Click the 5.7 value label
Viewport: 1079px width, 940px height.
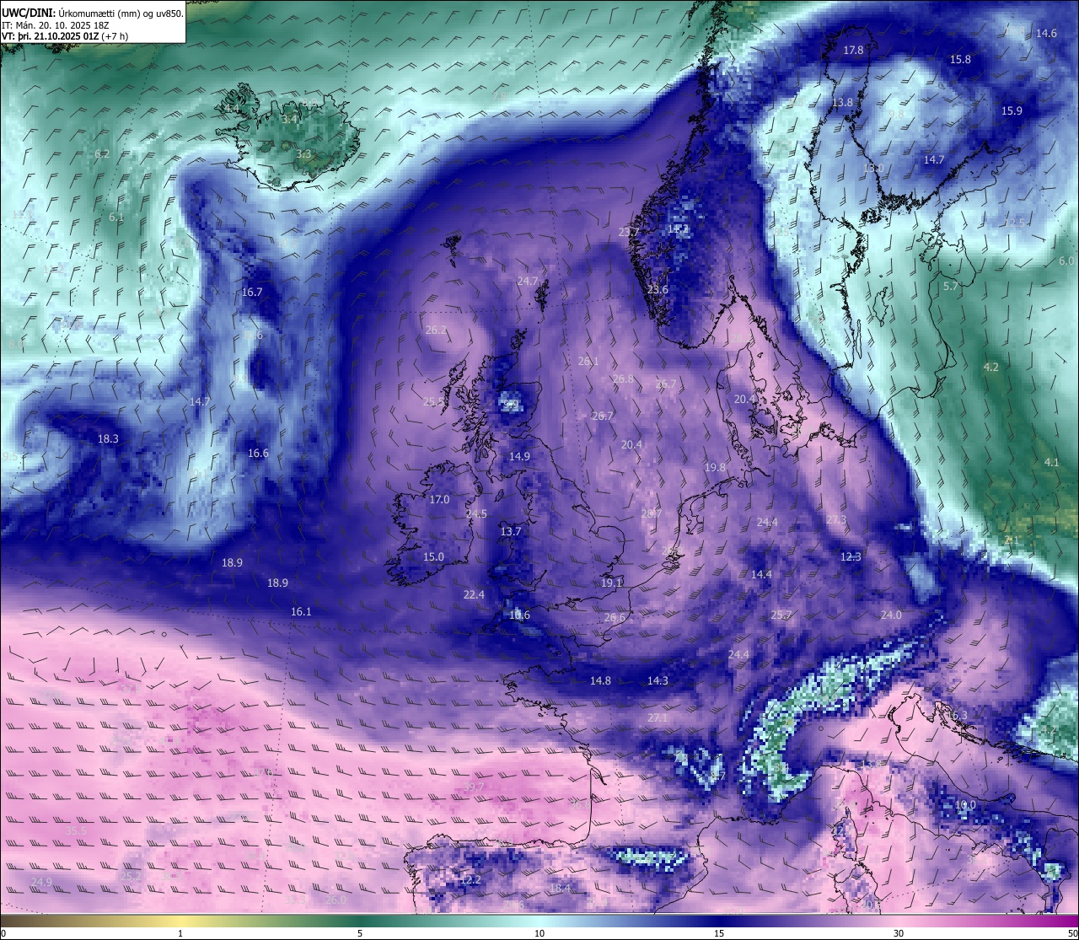click(x=951, y=287)
